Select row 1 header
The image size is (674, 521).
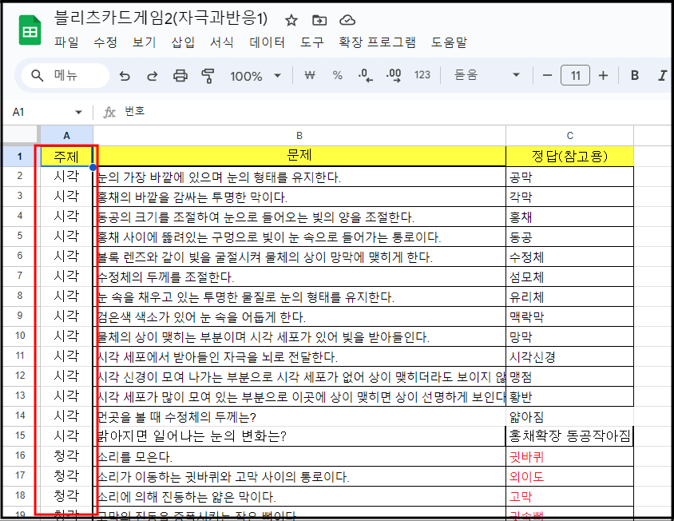(20, 156)
